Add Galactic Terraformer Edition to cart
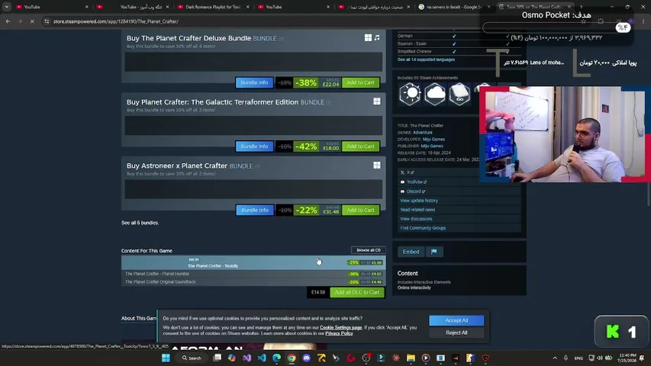The height and width of the screenshot is (366, 651). tap(360, 146)
